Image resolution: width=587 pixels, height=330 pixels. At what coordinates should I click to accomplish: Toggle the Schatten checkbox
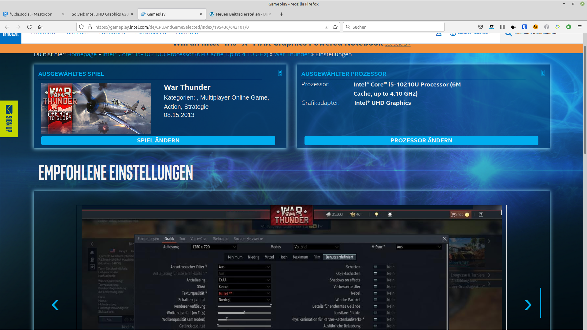point(375,267)
